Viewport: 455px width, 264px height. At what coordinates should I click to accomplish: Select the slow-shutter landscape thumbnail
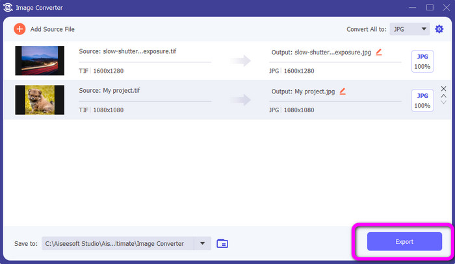coord(40,60)
